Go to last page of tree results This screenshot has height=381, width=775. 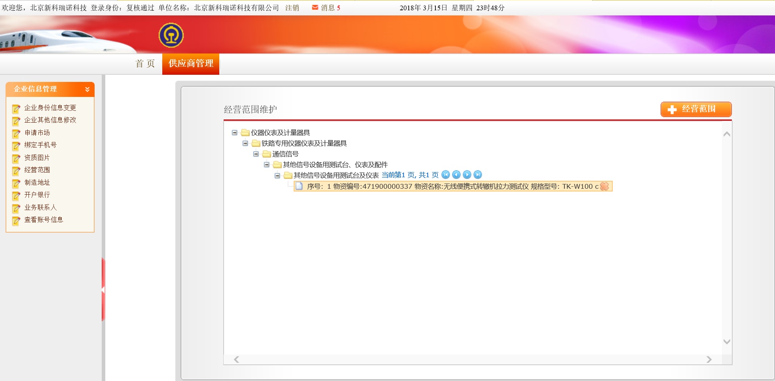tap(478, 174)
